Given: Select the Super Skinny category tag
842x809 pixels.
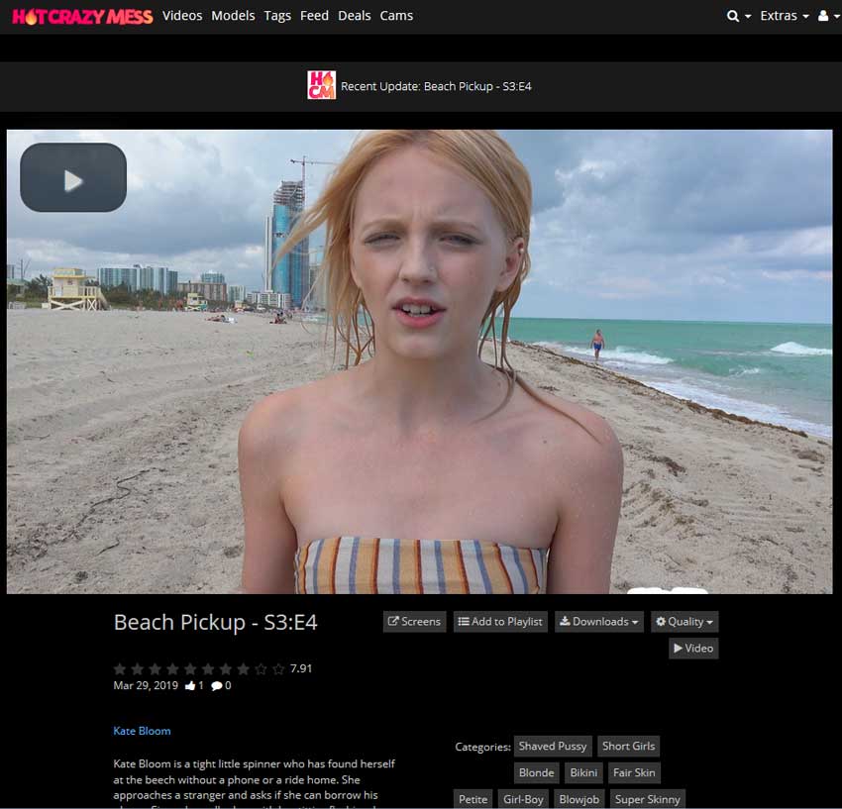Looking at the screenshot, I should [647, 799].
